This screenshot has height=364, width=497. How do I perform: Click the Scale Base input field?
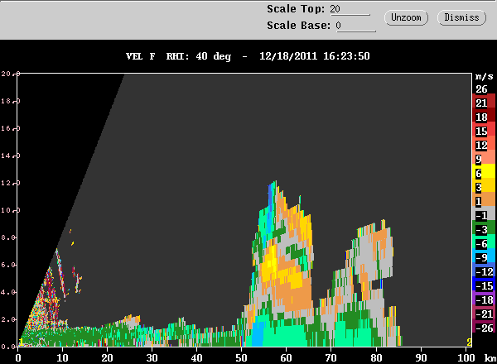click(x=355, y=26)
